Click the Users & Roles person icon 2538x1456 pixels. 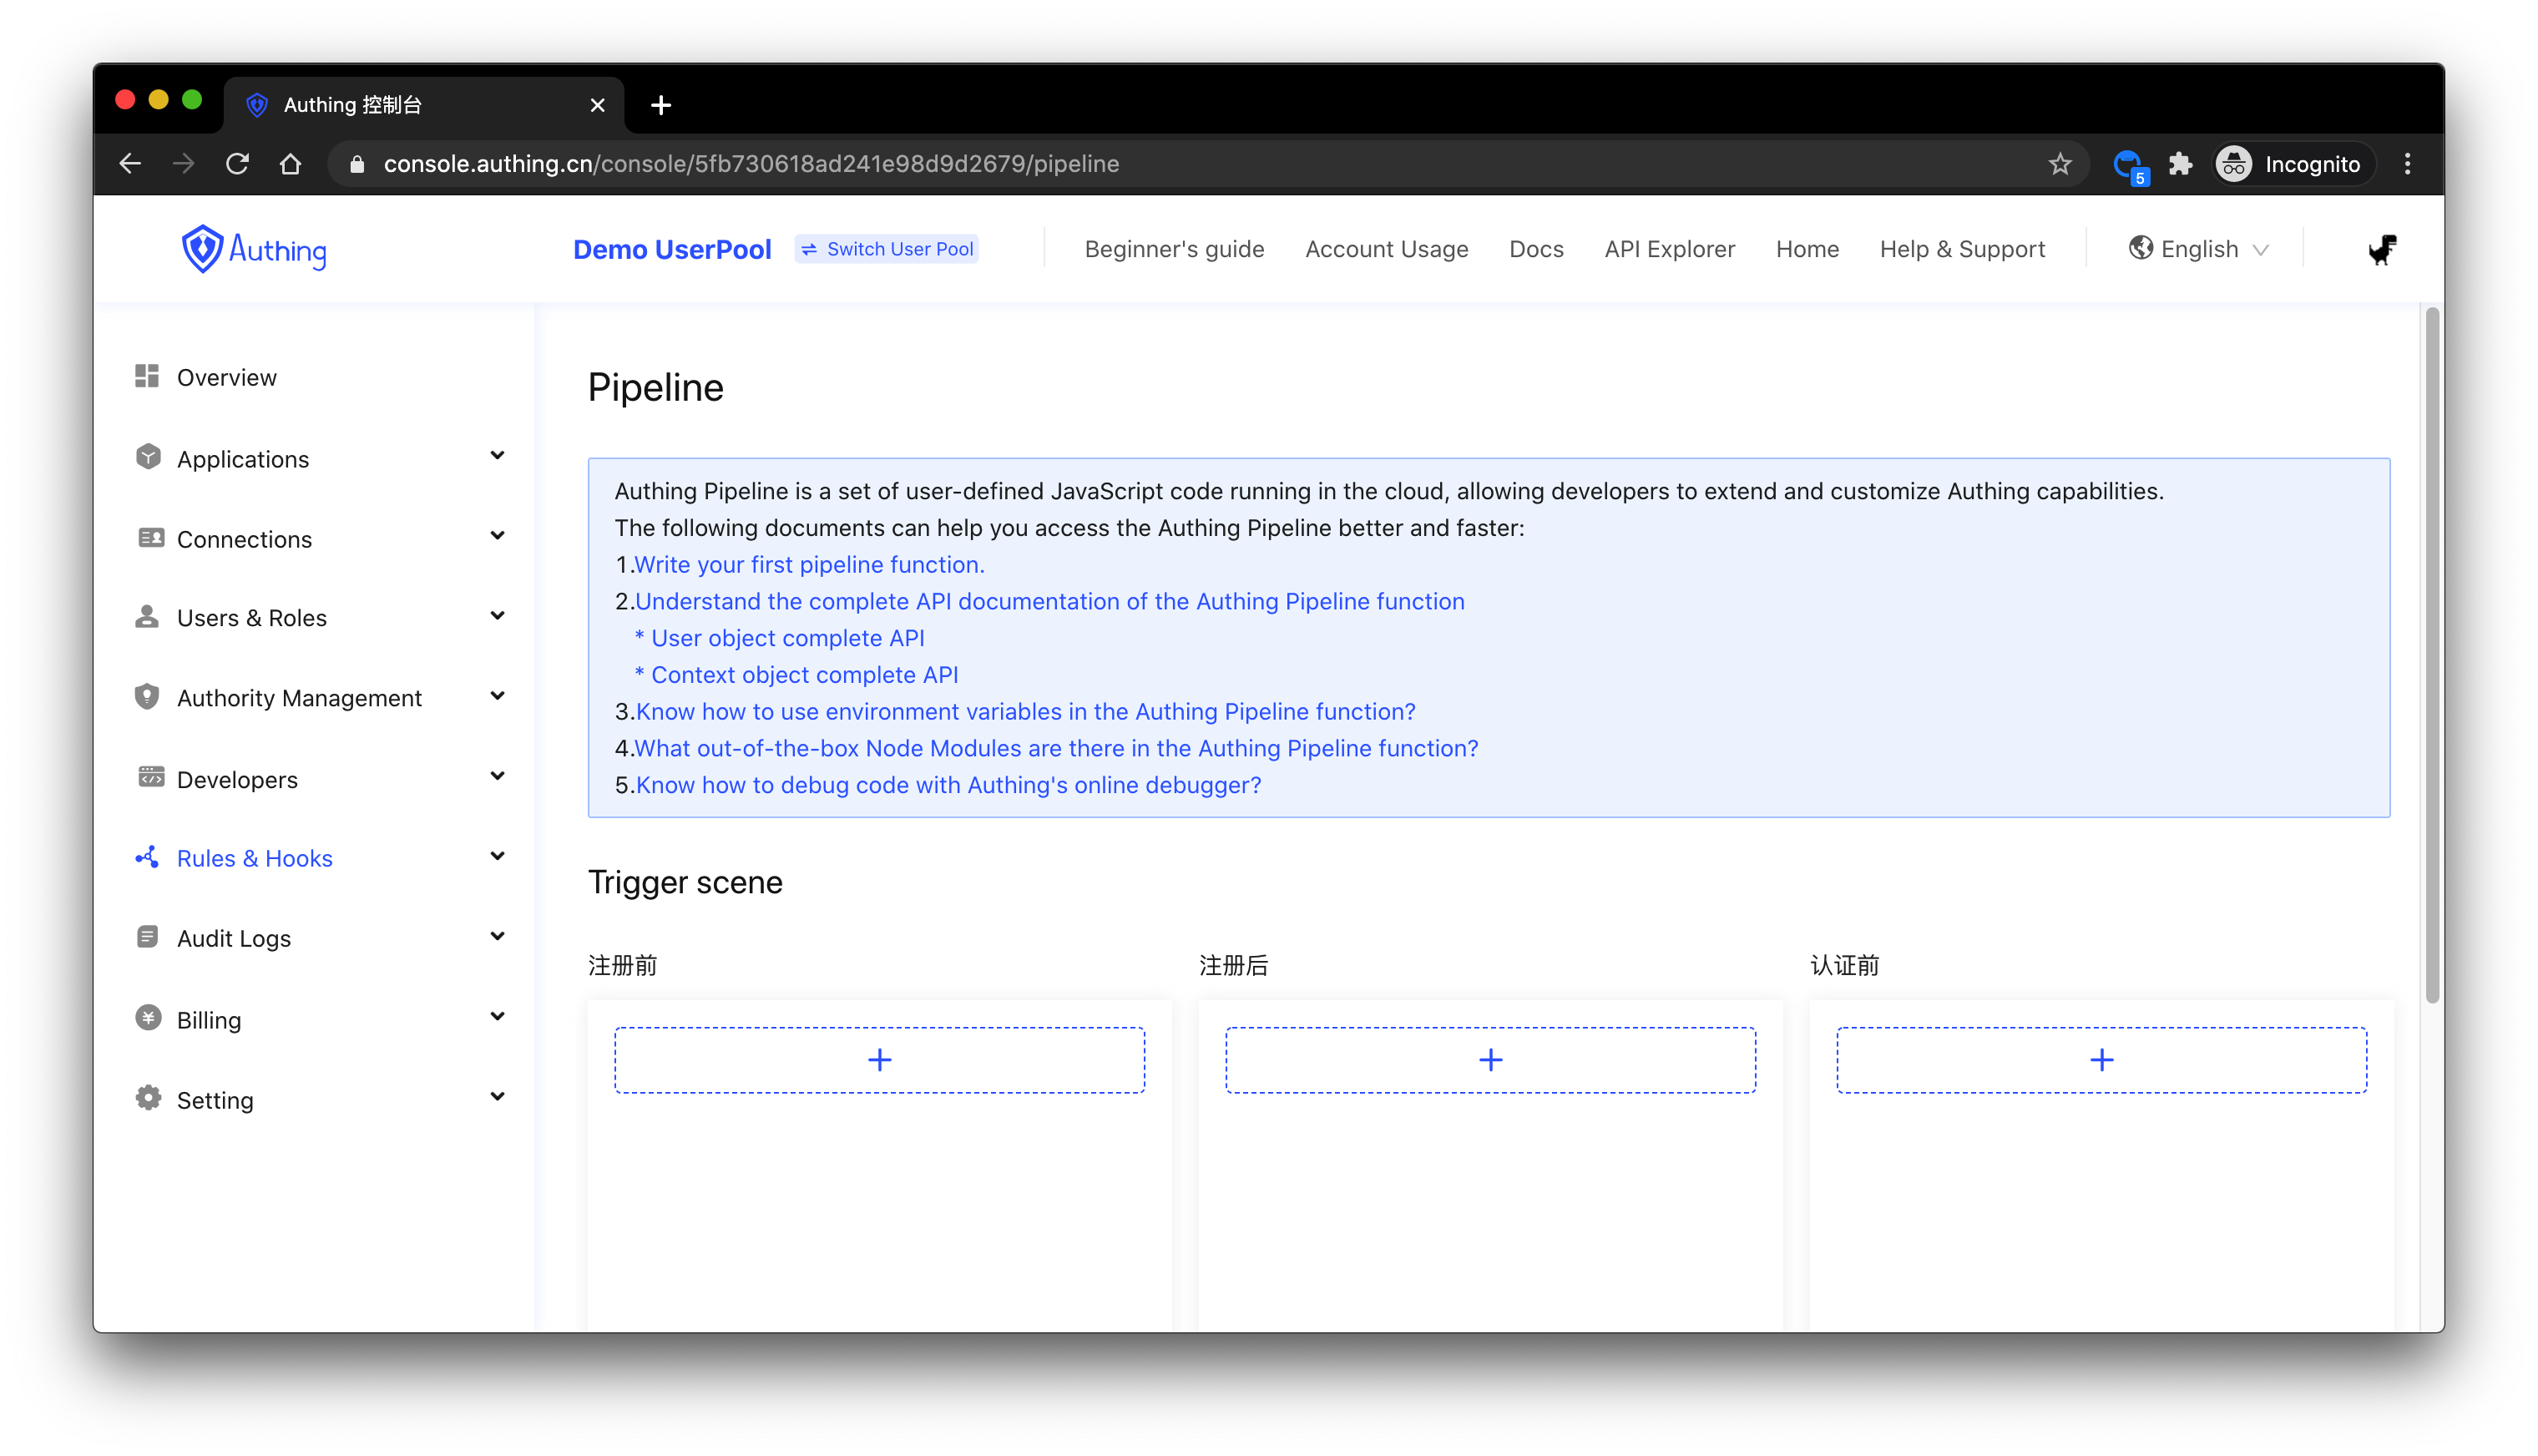tap(147, 616)
